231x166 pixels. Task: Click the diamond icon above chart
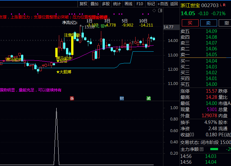click(x=154, y=11)
